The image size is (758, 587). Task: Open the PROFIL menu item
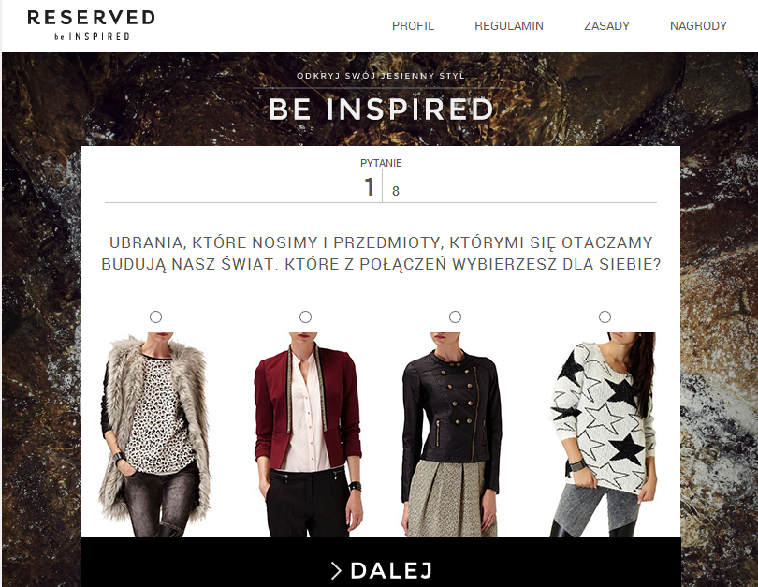(x=413, y=25)
